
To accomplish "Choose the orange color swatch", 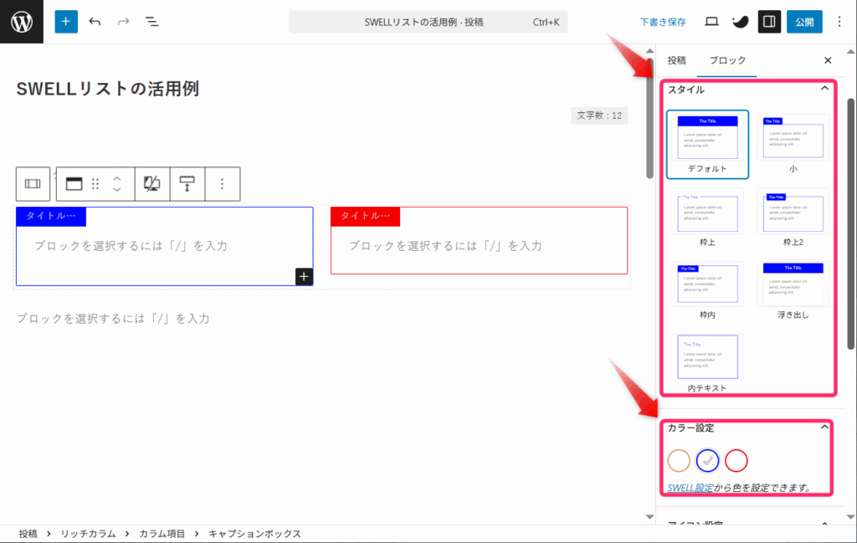I will pos(679,460).
